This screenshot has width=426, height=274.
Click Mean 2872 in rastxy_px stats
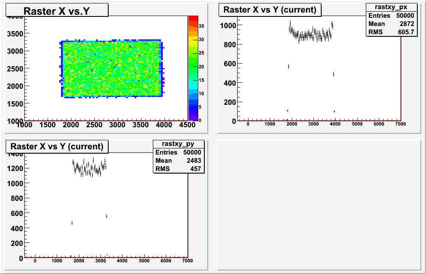click(391, 24)
